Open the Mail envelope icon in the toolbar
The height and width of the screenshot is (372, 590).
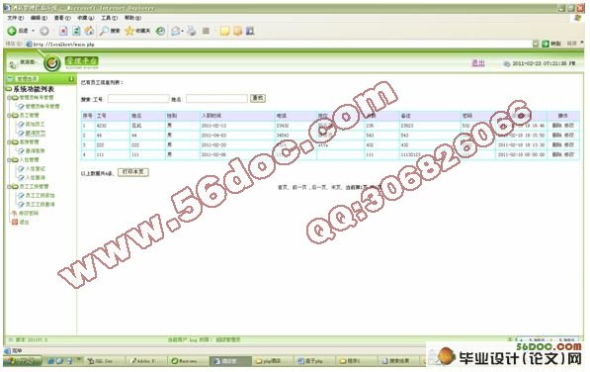[175, 31]
